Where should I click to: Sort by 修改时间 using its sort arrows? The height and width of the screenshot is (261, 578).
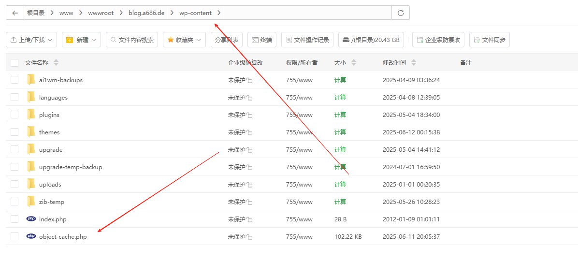pos(414,63)
